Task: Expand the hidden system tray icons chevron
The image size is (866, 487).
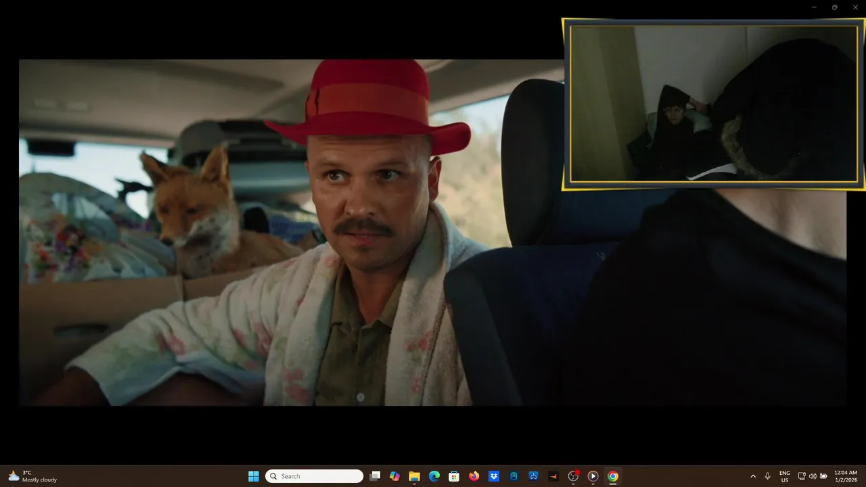Action: [x=753, y=476]
